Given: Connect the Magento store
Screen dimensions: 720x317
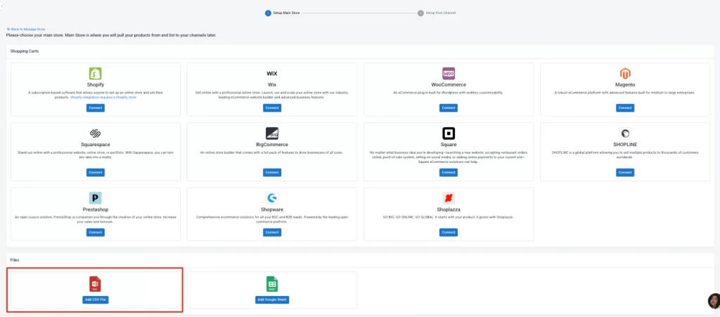Looking at the screenshot, I should 625,108.
